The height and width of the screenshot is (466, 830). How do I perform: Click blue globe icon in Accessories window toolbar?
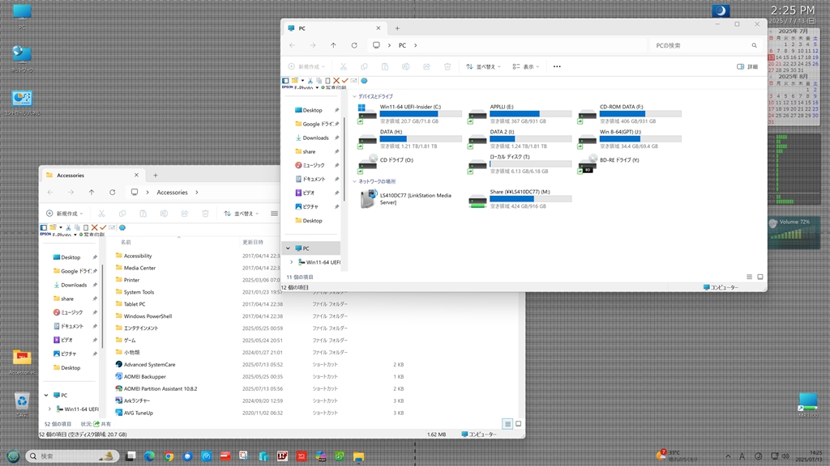pyautogui.click(x=122, y=227)
